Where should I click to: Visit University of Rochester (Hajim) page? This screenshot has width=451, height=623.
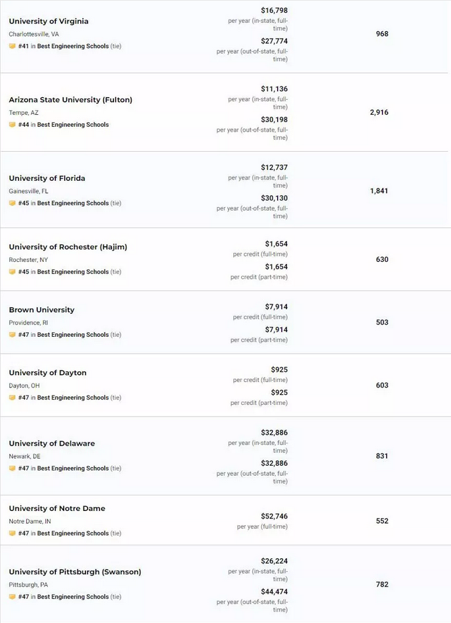68,247
